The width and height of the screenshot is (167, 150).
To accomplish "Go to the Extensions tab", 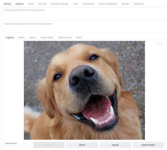I will [139, 4].
